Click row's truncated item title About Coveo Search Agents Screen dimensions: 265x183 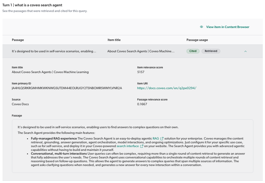[x=141, y=51]
